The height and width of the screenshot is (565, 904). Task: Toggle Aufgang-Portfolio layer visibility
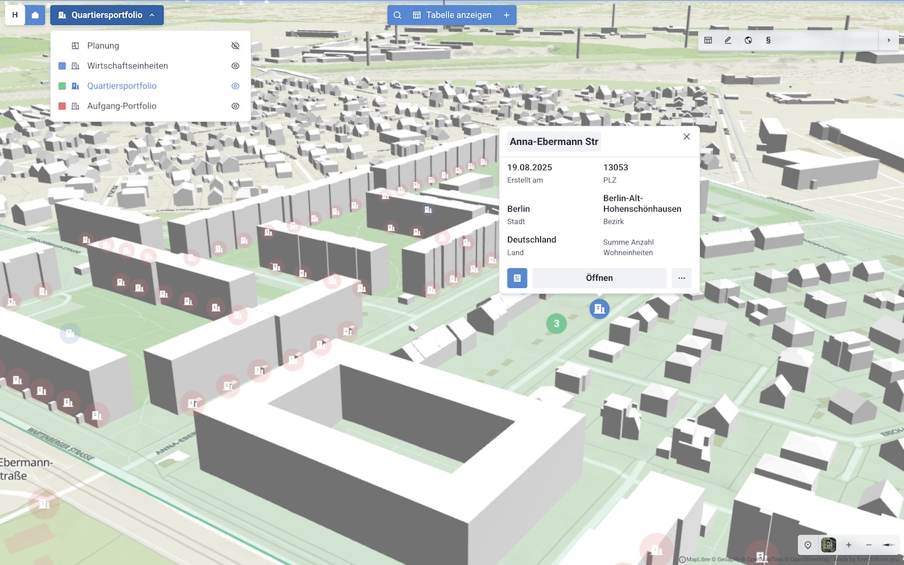pos(235,106)
